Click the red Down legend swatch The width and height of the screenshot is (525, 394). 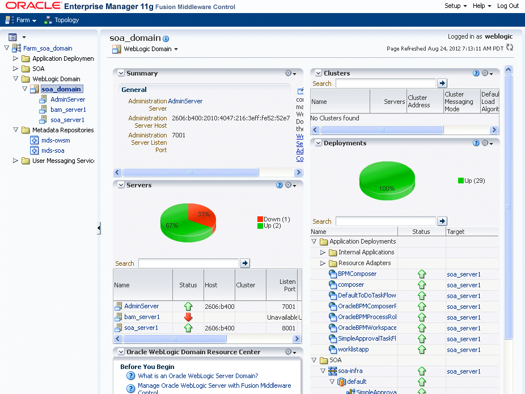pos(260,219)
